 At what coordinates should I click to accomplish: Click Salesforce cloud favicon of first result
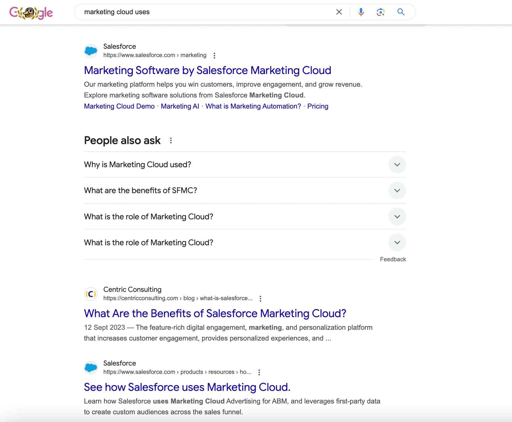point(91,51)
